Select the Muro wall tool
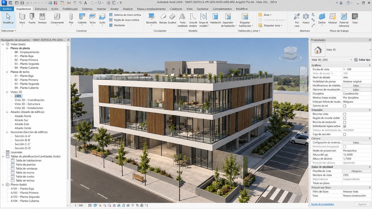This screenshot has width=372, height=209. click(x=22, y=19)
